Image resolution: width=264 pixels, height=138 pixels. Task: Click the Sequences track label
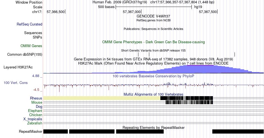[33, 33]
